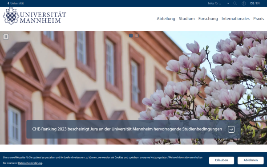Switch language to DE

(252, 3)
